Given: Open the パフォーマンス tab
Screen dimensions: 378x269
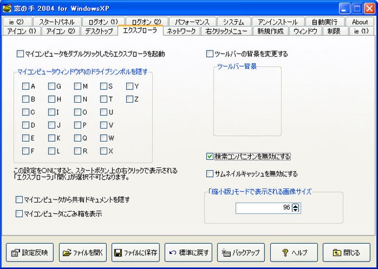Looking at the screenshot, I should (192, 22).
